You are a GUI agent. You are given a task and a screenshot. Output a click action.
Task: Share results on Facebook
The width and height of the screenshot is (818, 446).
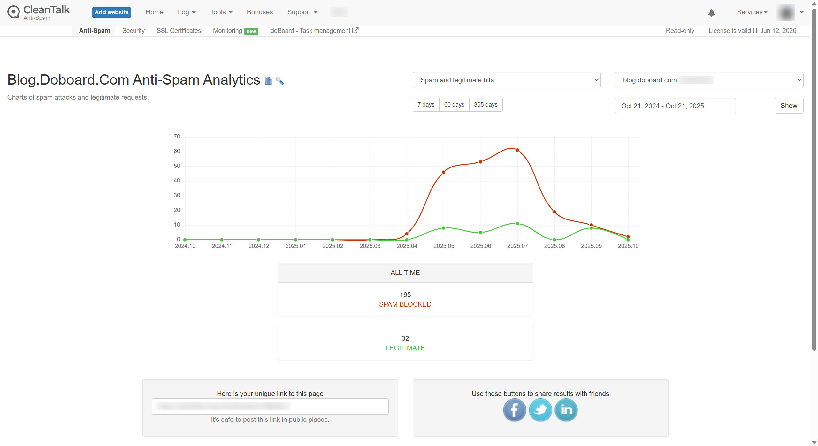pyautogui.click(x=514, y=410)
